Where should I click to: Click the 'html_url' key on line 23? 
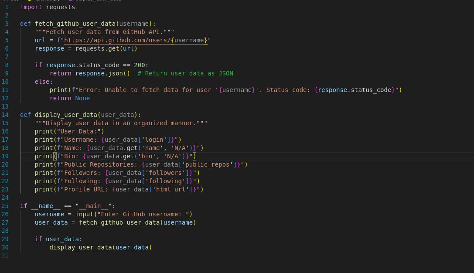pos(171,189)
